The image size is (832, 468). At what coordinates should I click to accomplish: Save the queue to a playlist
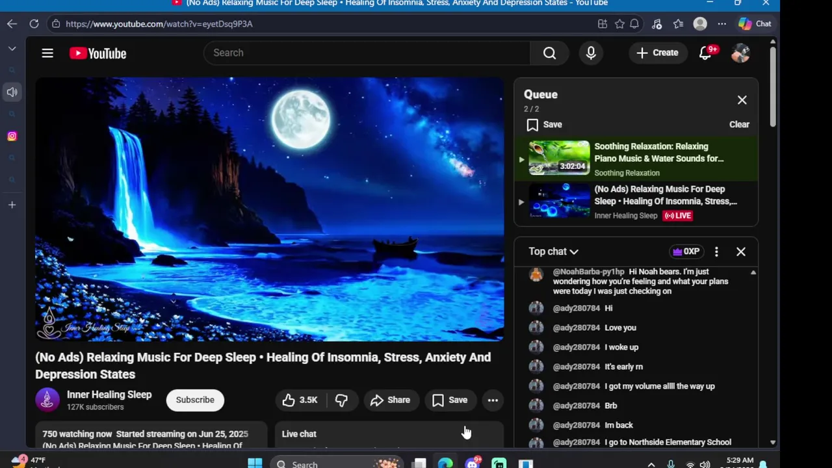point(545,124)
